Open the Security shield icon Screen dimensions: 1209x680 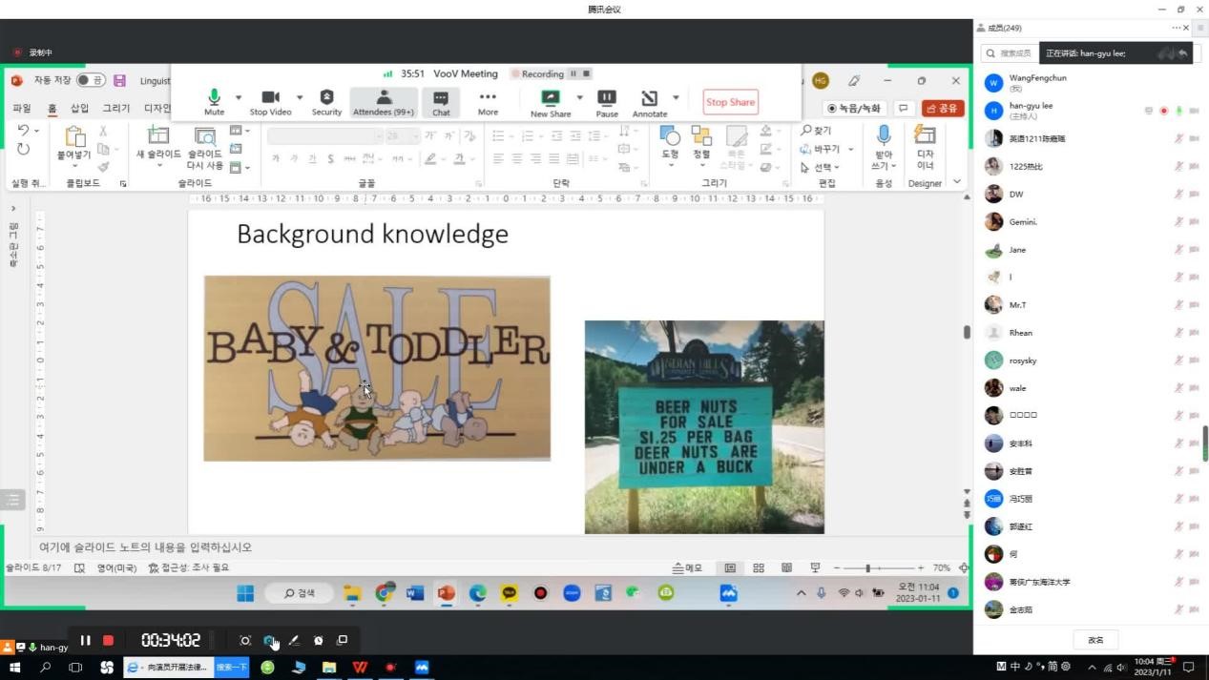[326, 97]
